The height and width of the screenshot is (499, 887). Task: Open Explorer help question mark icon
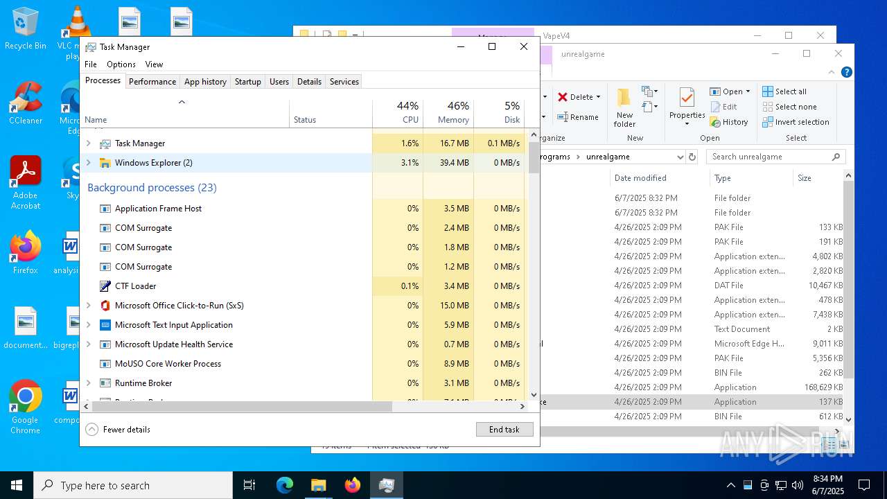[x=846, y=72]
